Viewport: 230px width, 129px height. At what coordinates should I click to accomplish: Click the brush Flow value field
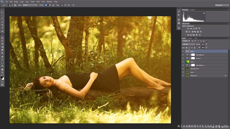(62, 5)
